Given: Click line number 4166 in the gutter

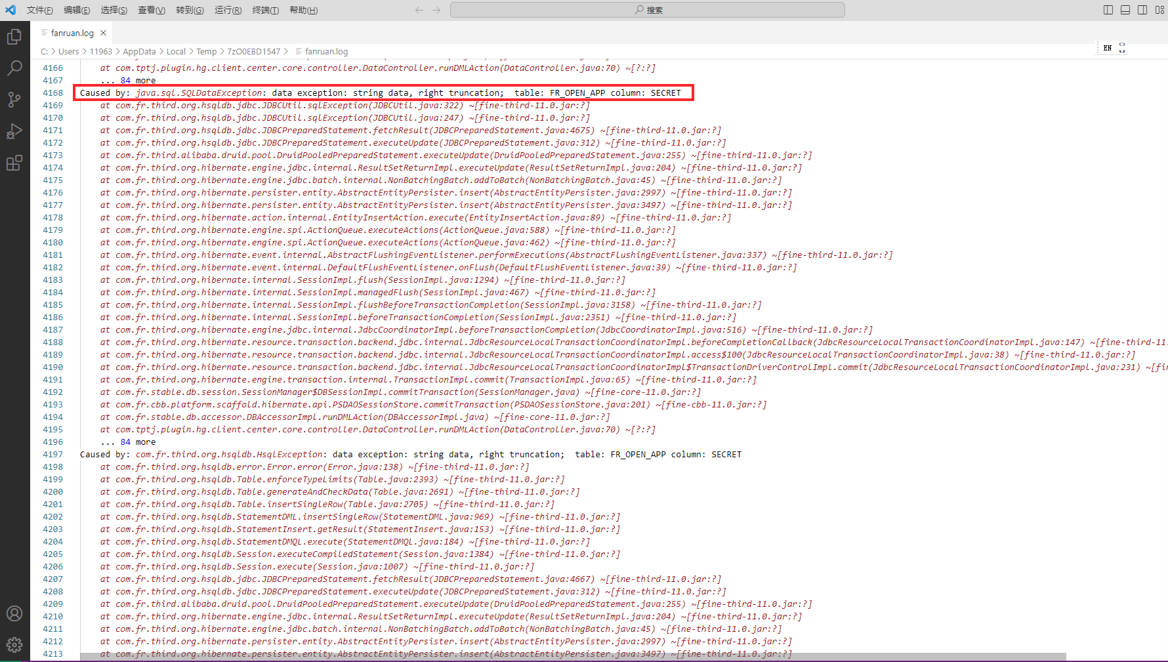Looking at the screenshot, I should [53, 68].
